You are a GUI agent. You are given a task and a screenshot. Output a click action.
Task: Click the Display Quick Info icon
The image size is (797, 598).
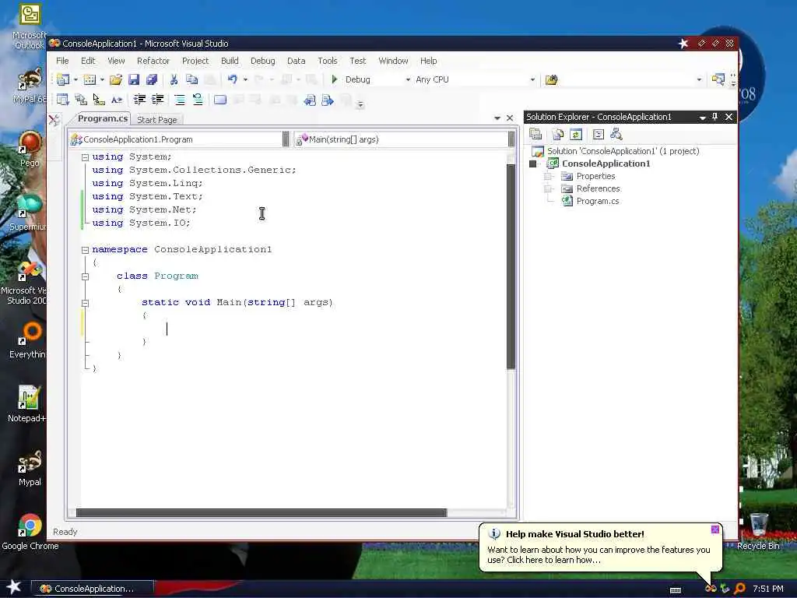(x=98, y=100)
